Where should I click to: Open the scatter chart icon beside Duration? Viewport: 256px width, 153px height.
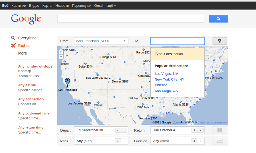pyautogui.click(x=220, y=141)
